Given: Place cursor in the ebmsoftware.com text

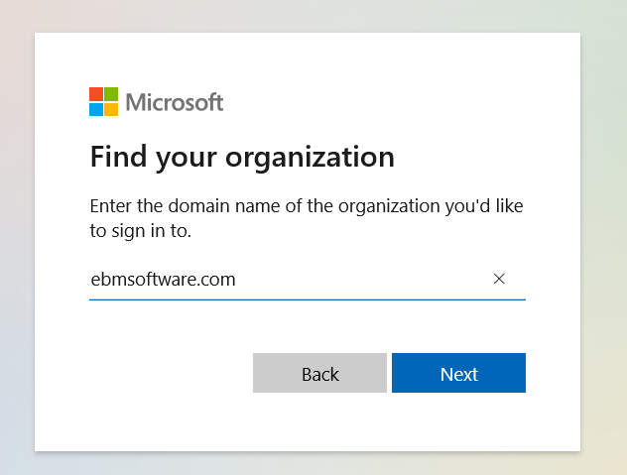Looking at the screenshot, I should coord(163,279).
